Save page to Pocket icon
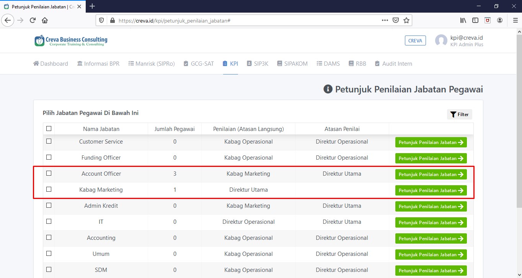 click(396, 21)
